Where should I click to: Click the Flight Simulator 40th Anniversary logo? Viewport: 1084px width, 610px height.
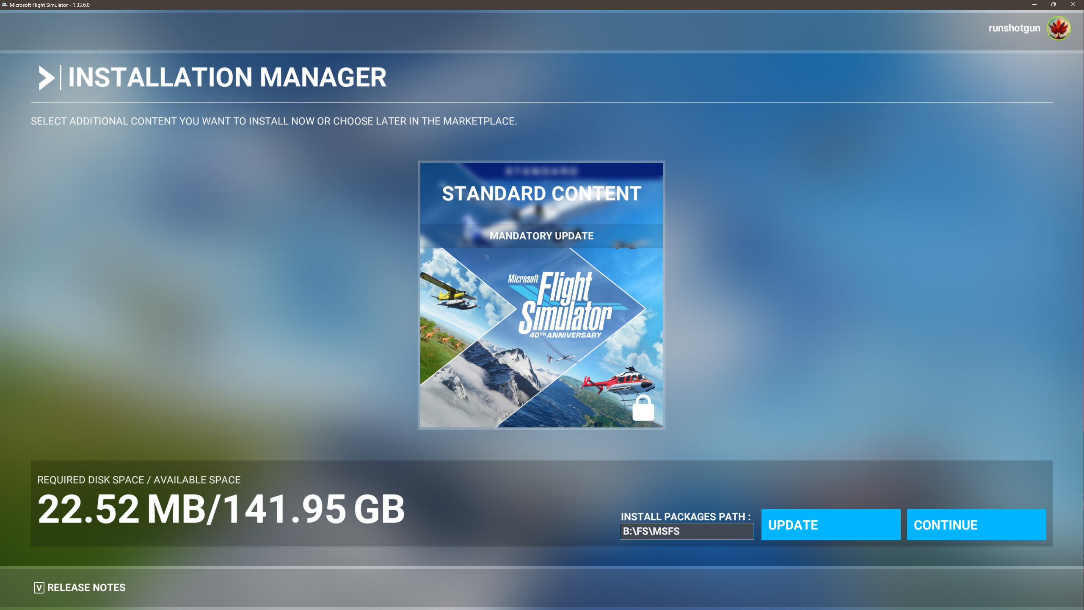(563, 306)
